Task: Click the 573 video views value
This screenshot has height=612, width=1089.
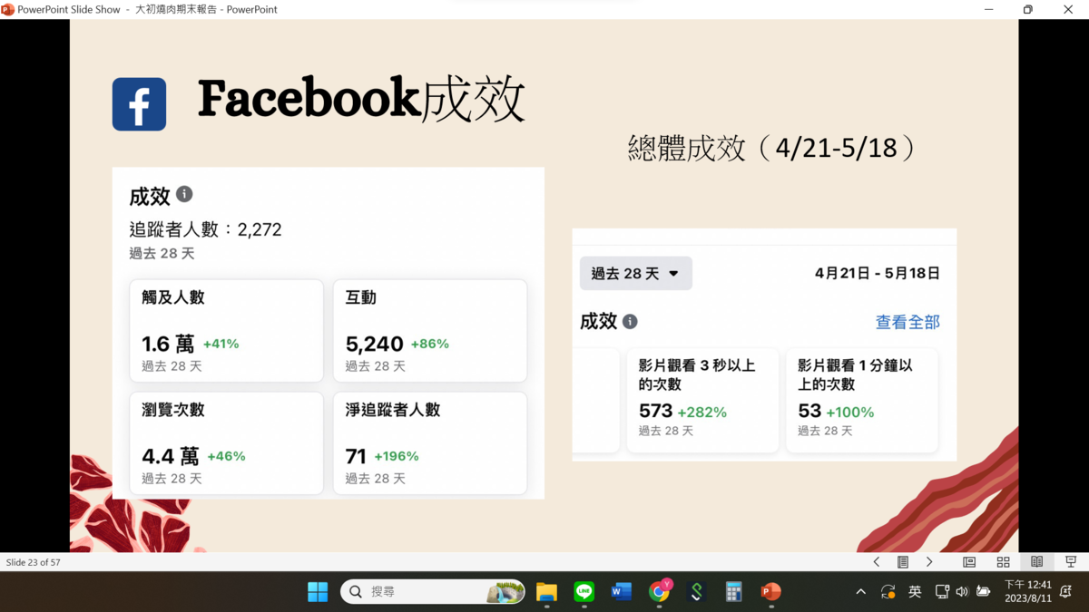Action: [656, 411]
